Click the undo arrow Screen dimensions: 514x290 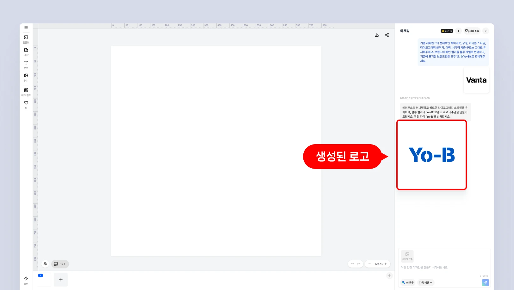[x=352, y=264]
